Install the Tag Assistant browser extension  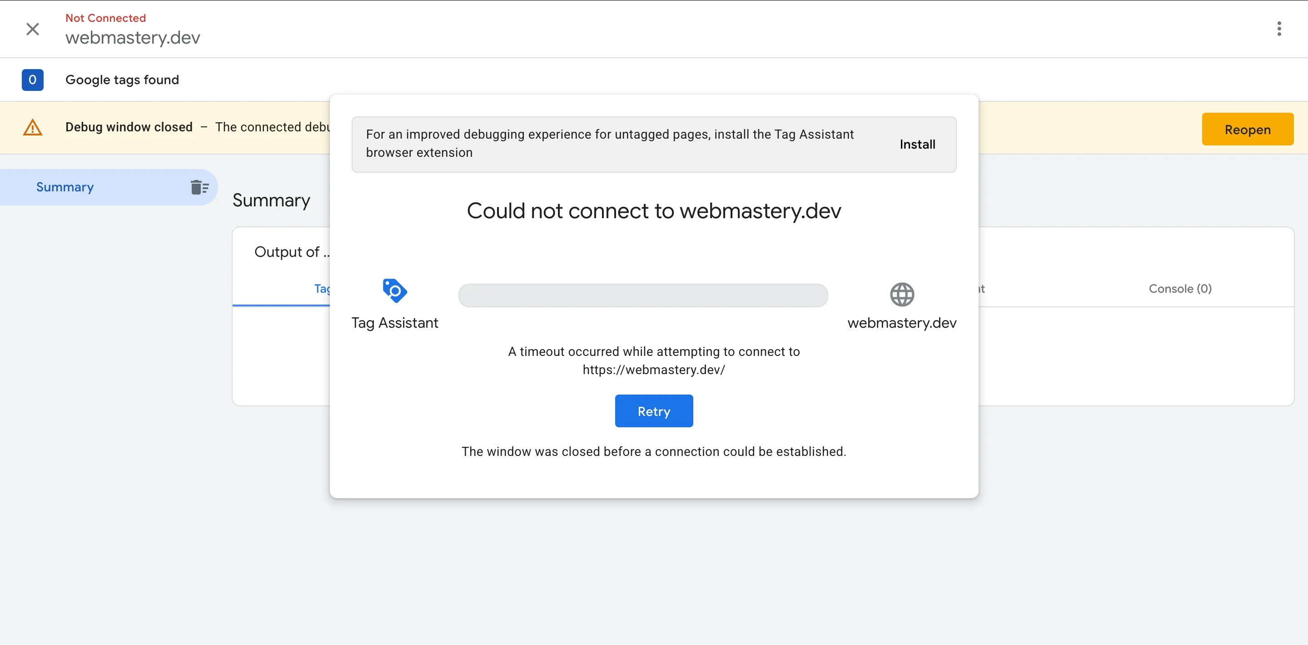point(918,144)
